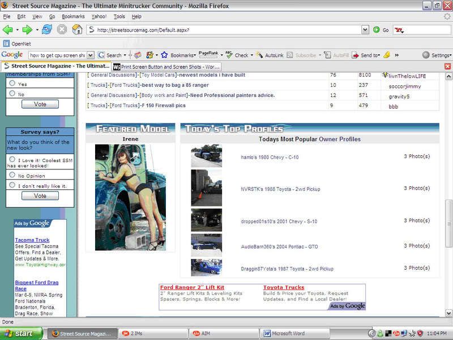Click the Send to icon

tap(356, 55)
